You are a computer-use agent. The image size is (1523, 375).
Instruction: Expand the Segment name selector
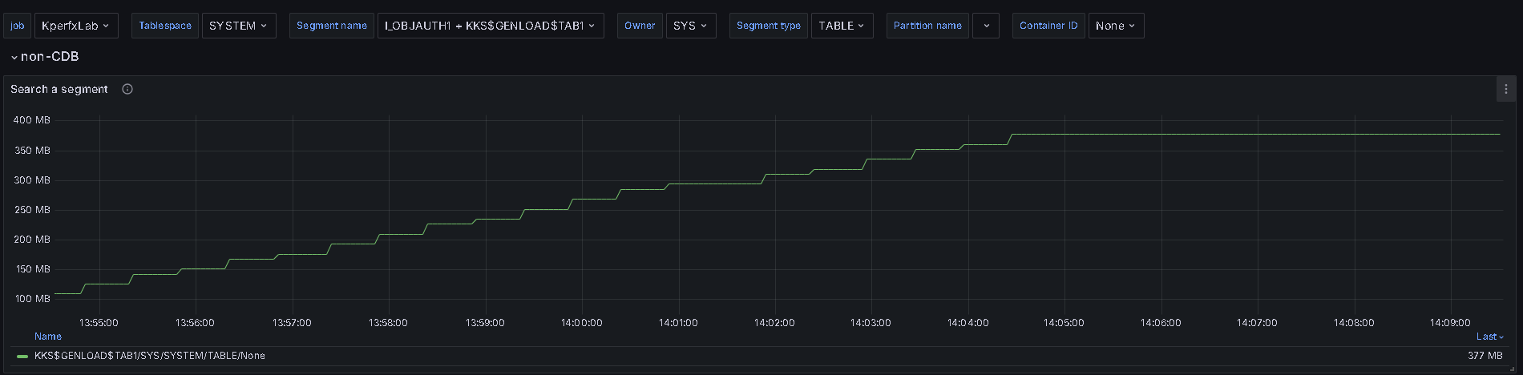click(490, 26)
